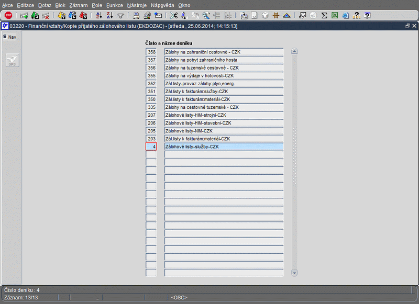This screenshot has width=419, height=304.
Task: Sort ascending with A-Z icon
Action: pyautogui.click(x=99, y=16)
